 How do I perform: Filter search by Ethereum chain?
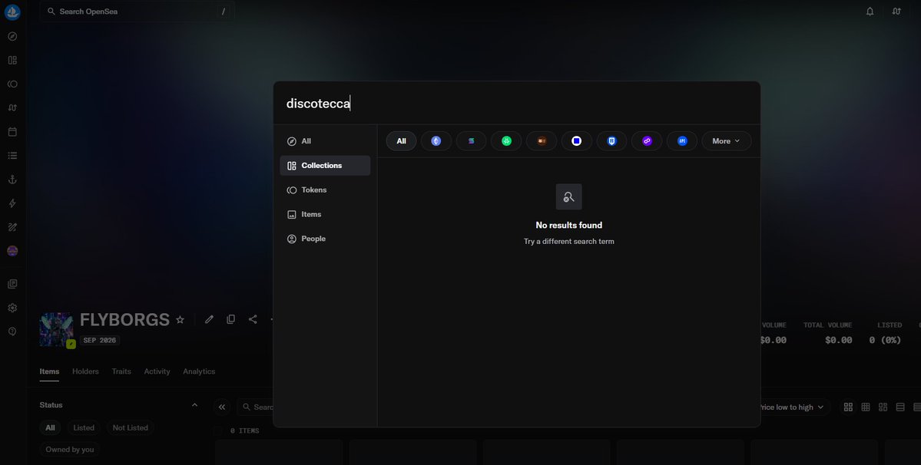pyautogui.click(x=436, y=140)
